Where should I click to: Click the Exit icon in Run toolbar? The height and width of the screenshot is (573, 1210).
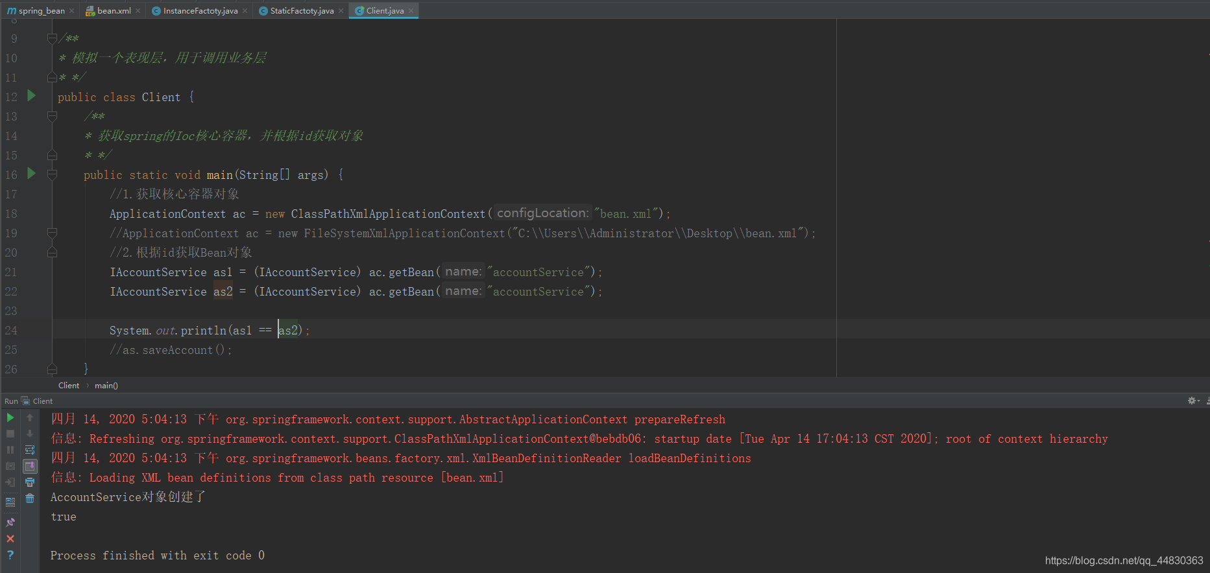[10, 482]
